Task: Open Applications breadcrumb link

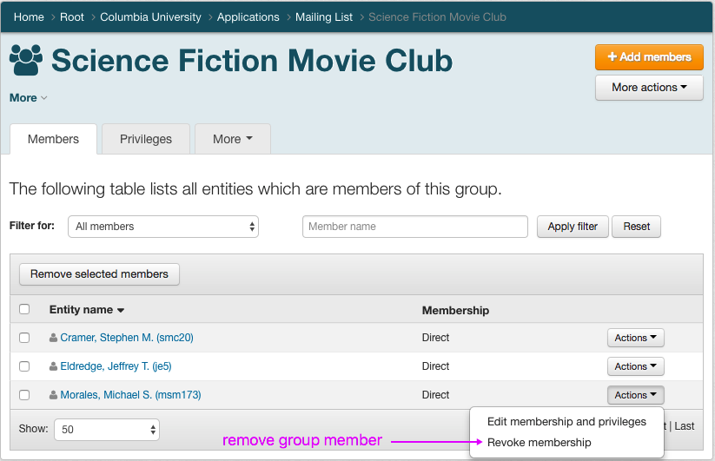Action: pos(248,16)
